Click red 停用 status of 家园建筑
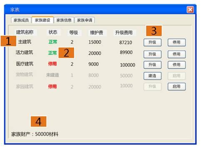 coord(52,87)
